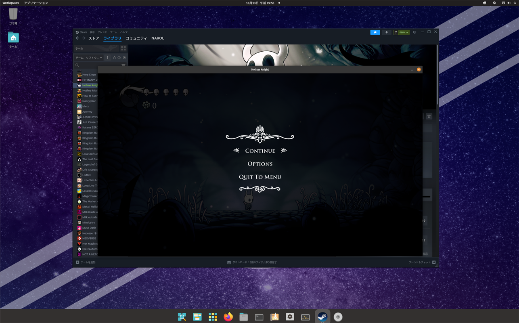Screen dimensions: 519x323
Task: Open the フレンド menu
Action: (x=102, y=32)
